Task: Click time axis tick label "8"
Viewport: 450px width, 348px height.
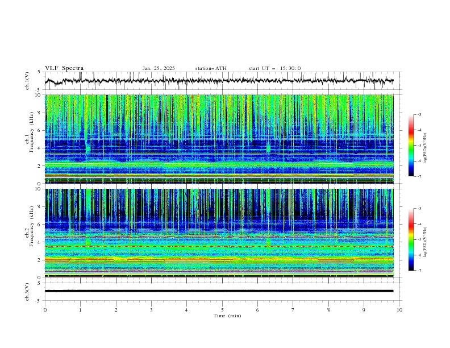Action: (x=328, y=310)
